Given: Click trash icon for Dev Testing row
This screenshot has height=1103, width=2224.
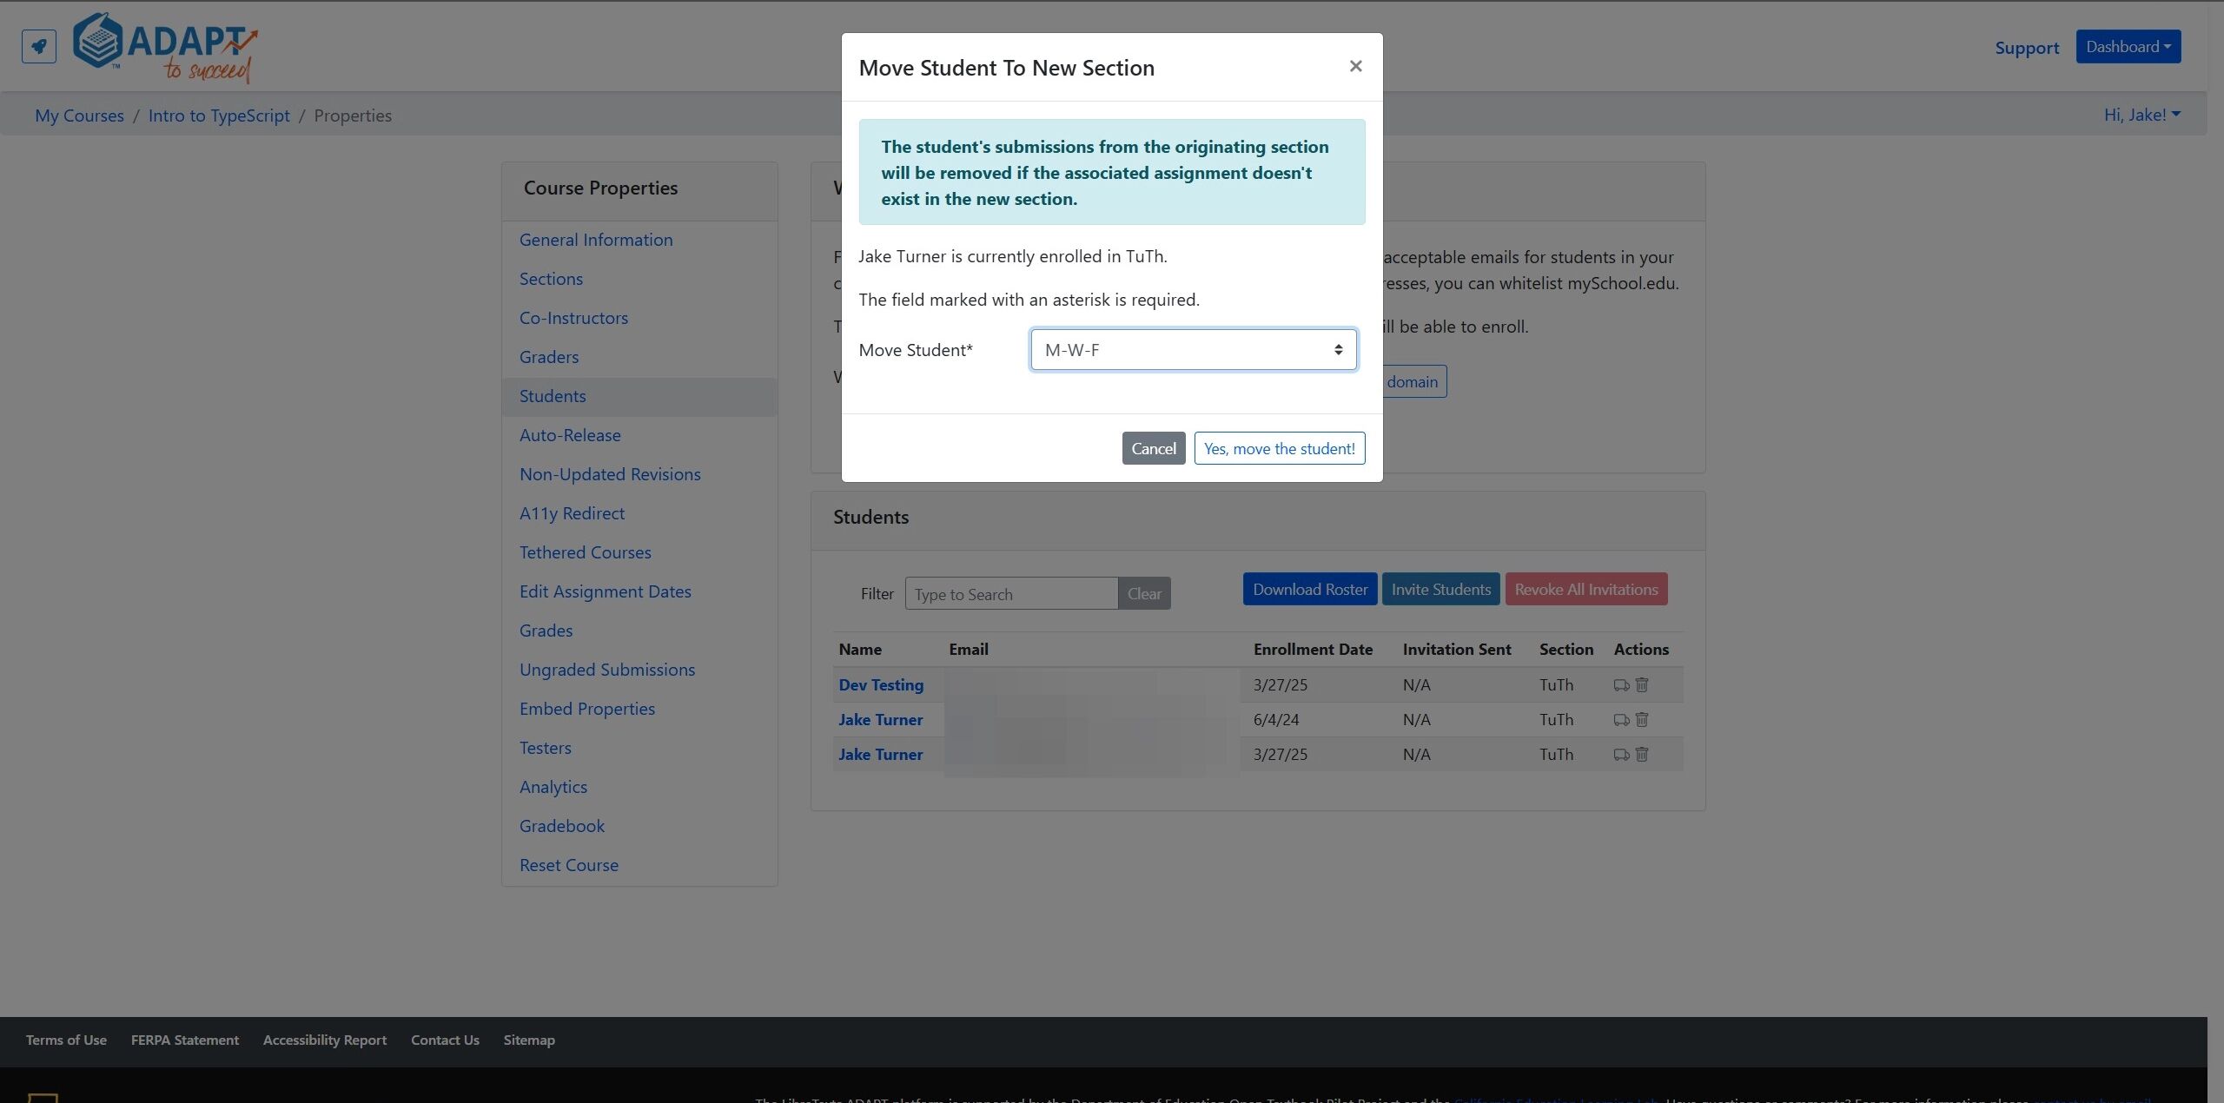Looking at the screenshot, I should [x=1642, y=684].
